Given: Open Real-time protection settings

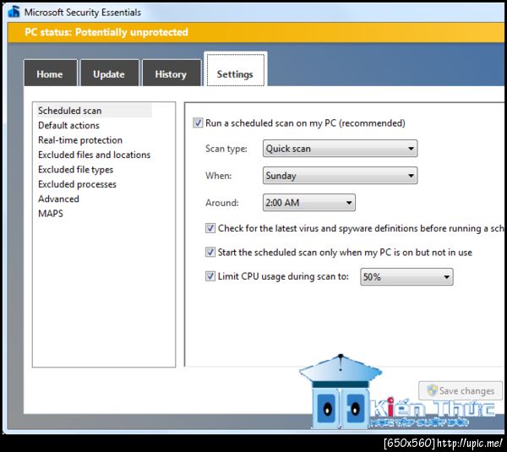Looking at the screenshot, I should pyautogui.click(x=80, y=140).
